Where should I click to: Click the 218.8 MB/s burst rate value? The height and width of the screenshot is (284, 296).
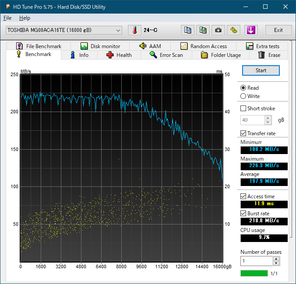pos(264,221)
